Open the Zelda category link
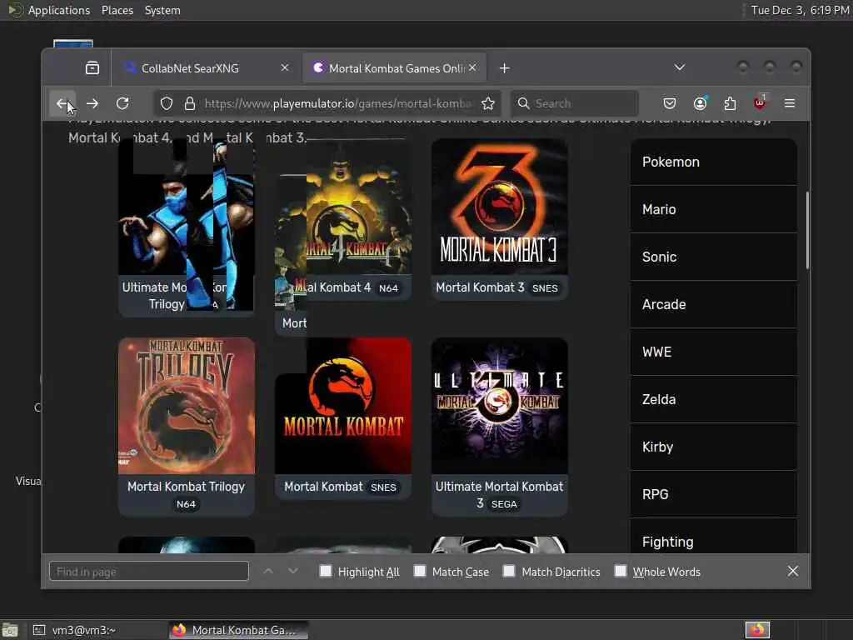The width and height of the screenshot is (853, 640). pos(714,399)
